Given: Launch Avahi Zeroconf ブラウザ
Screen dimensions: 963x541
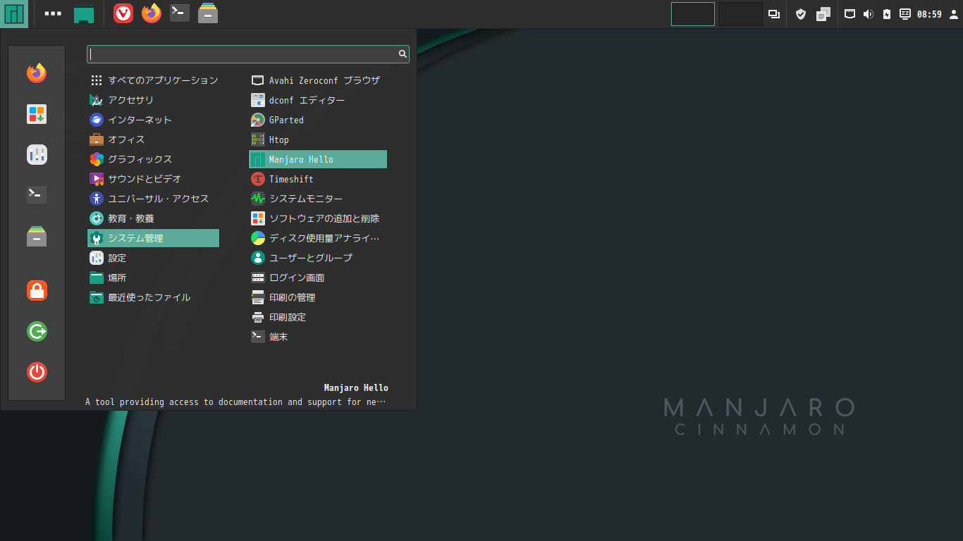Looking at the screenshot, I should point(318,80).
